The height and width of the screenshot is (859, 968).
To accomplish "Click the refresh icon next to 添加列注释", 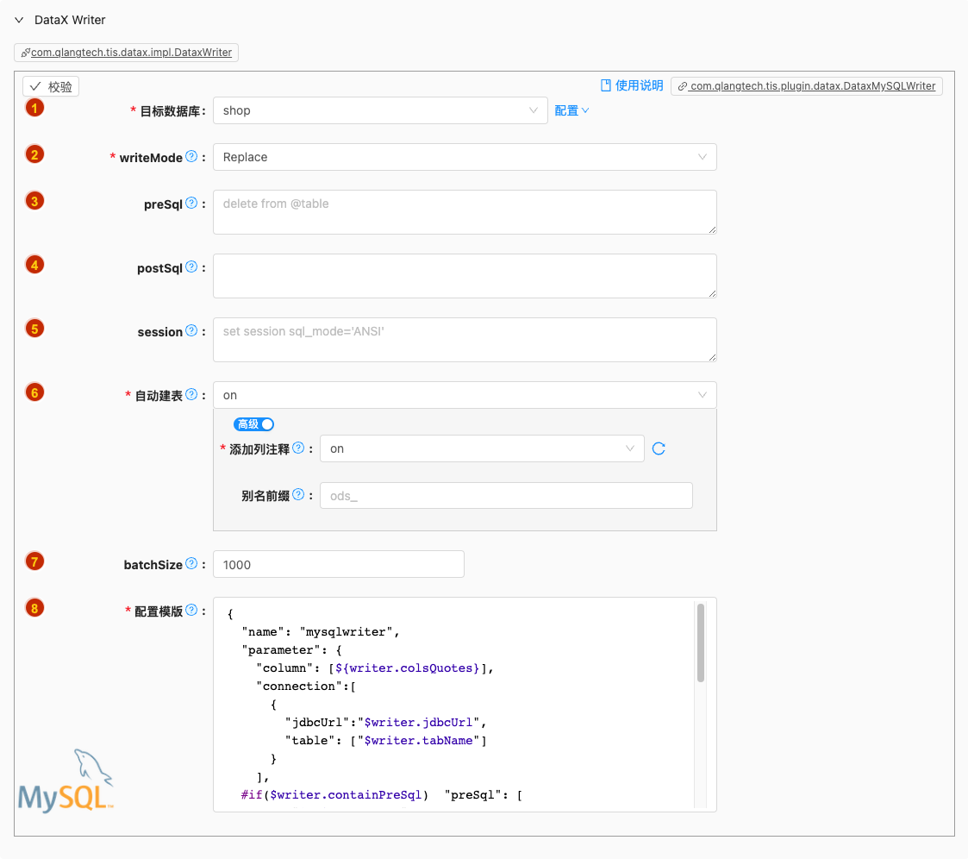I will [659, 448].
